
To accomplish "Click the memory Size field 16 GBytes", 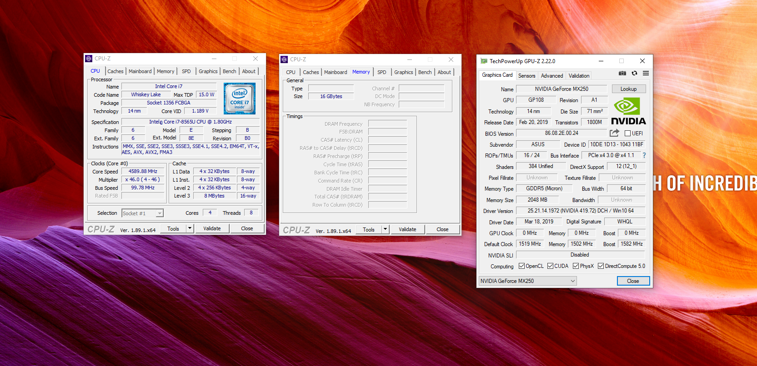I will [x=331, y=96].
